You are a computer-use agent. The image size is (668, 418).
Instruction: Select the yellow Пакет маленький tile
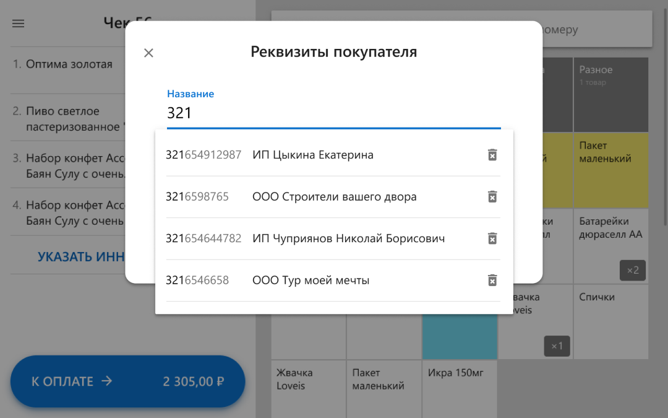click(x=610, y=170)
